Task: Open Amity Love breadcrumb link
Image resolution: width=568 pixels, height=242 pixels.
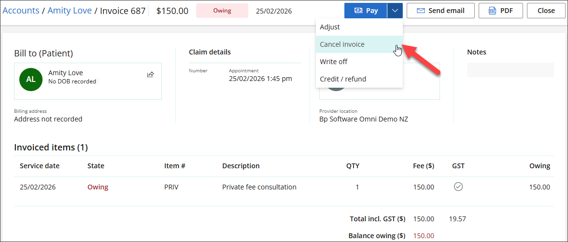Action: point(70,11)
